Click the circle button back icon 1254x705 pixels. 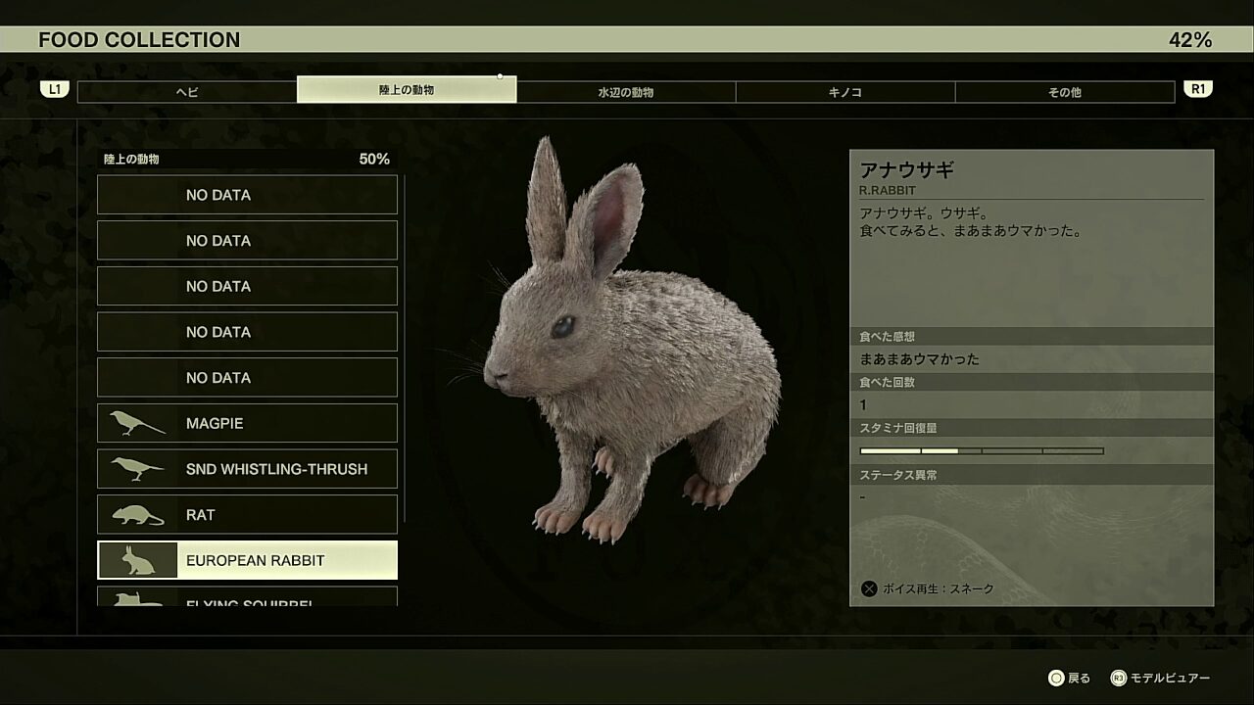point(1056,678)
